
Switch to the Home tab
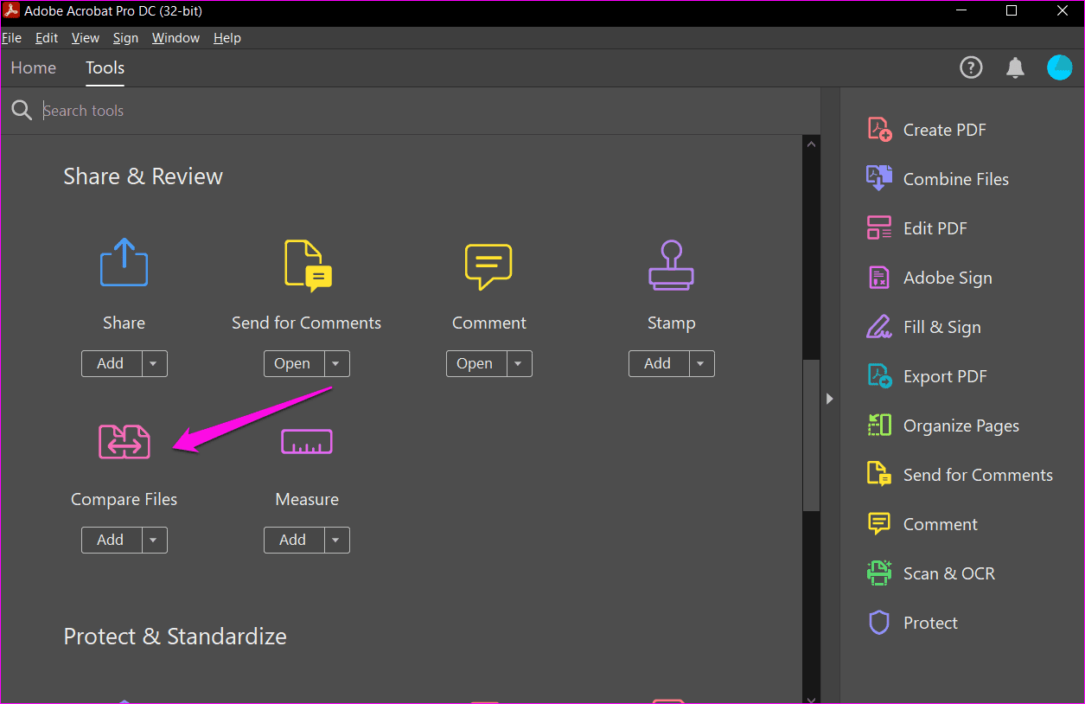pyautogui.click(x=34, y=67)
